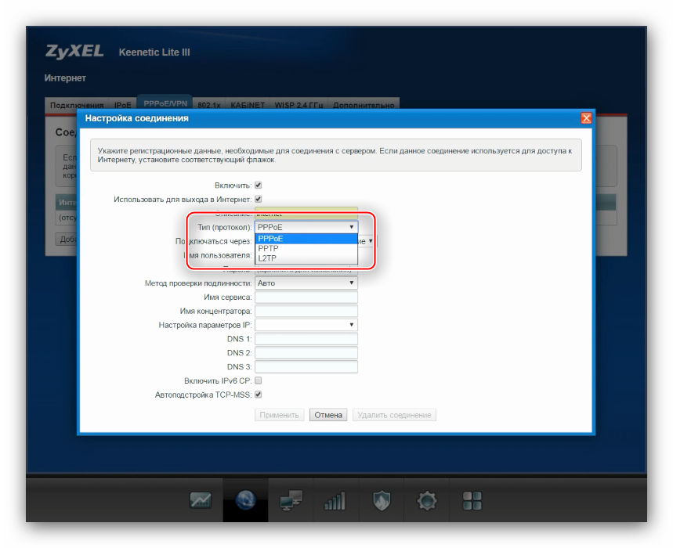Viewport: 673px width, 548px height.
Task: Expand Метод проверки подлинности dropdown
Action: [x=306, y=283]
